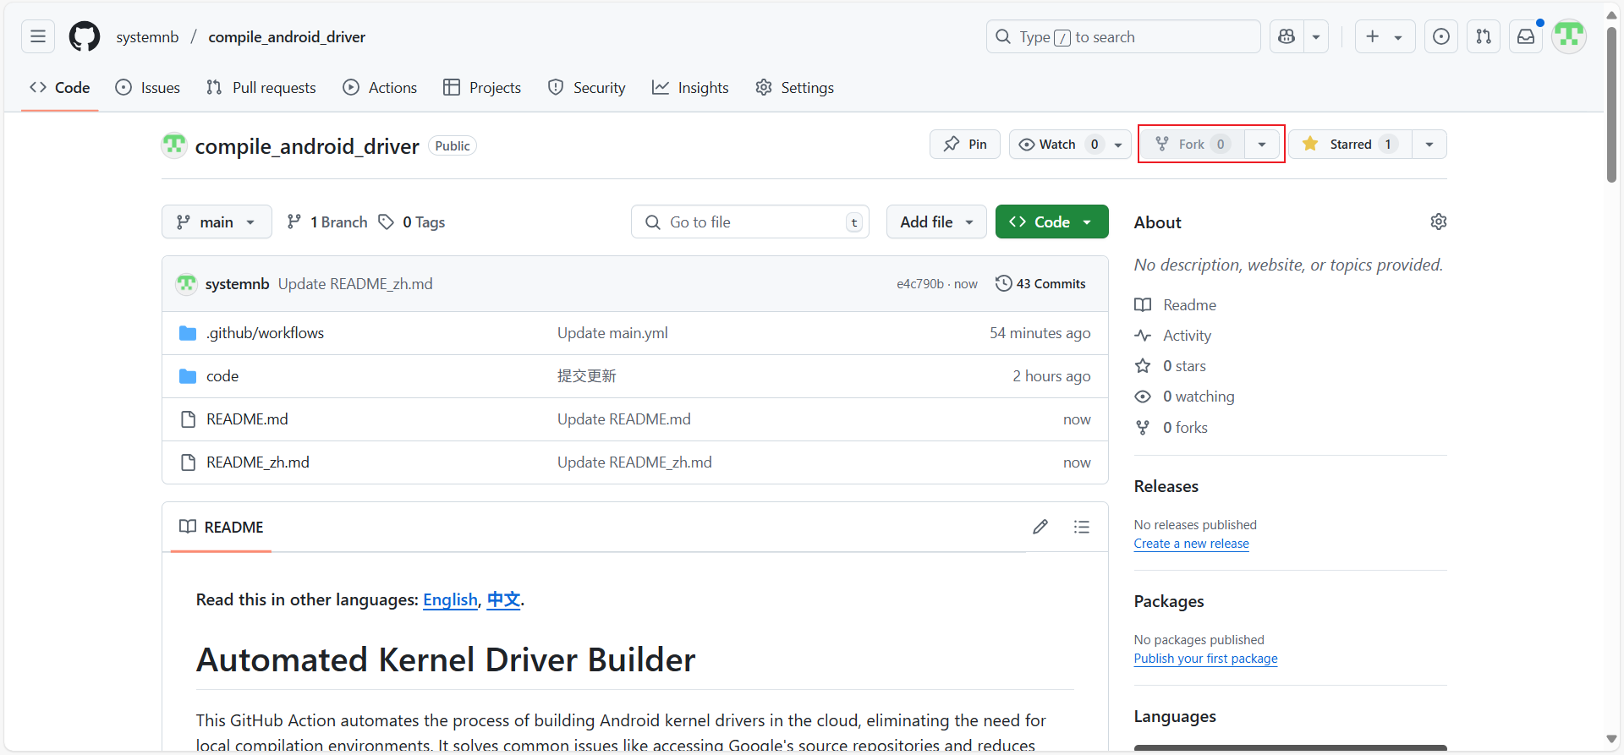Open the 0 stars link

(1171, 366)
